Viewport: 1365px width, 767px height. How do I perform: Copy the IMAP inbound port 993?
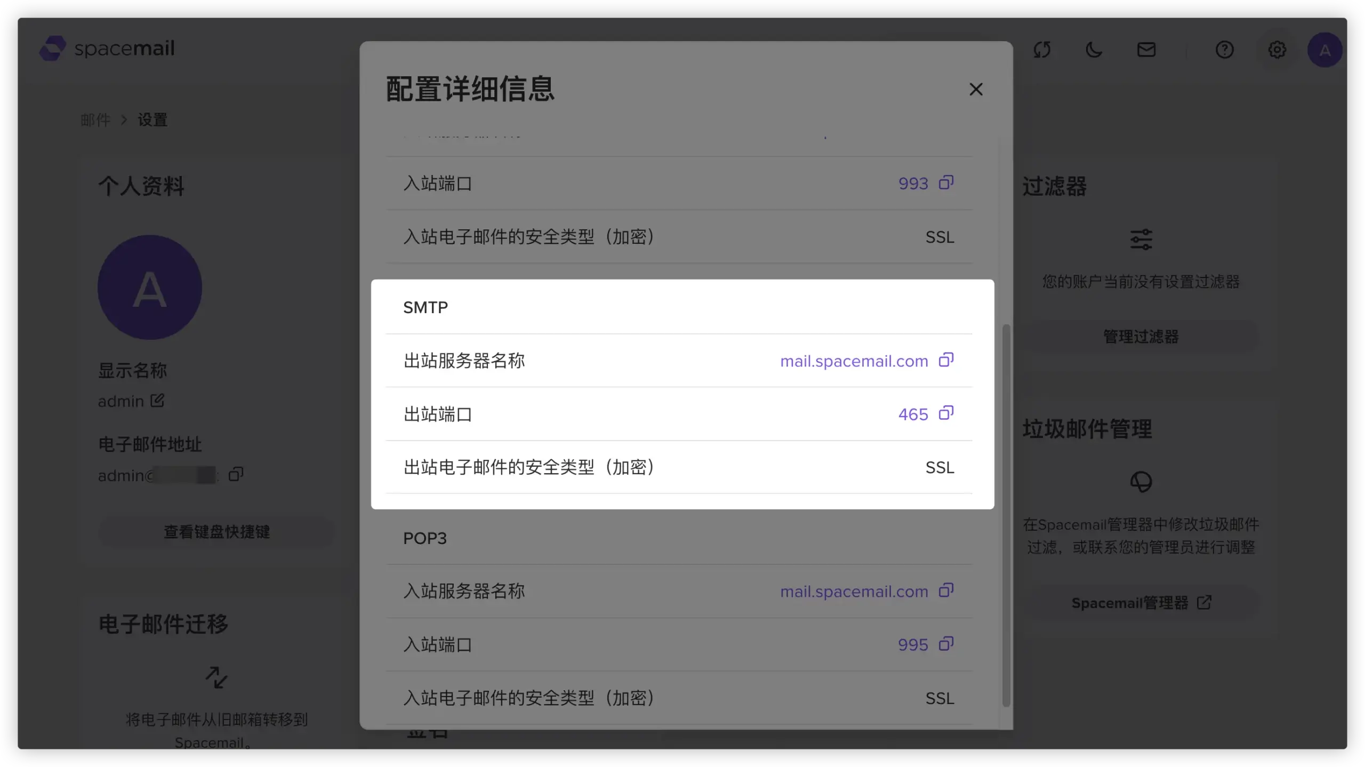(946, 183)
